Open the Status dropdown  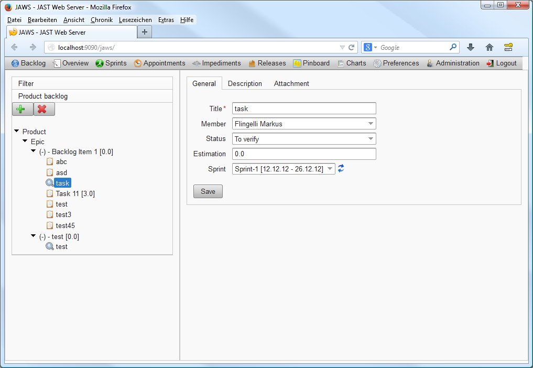click(371, 138)
